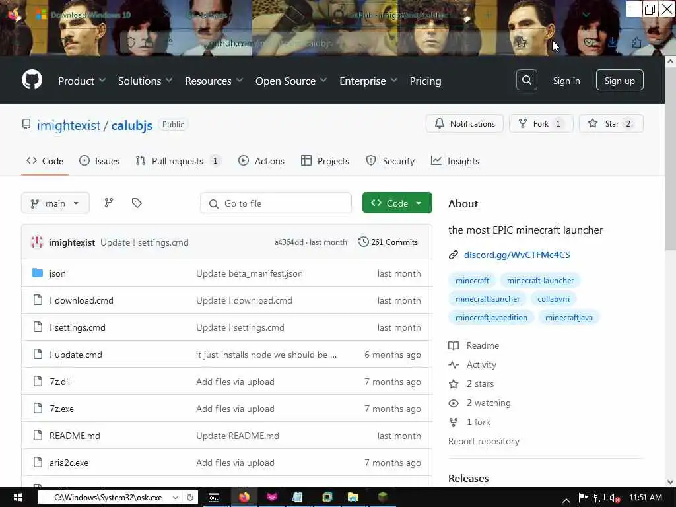The height and width of the screenshot is (507, 676).
Task: Open the Command Prompt taskbar icon
Action: [x=214, y=498]
